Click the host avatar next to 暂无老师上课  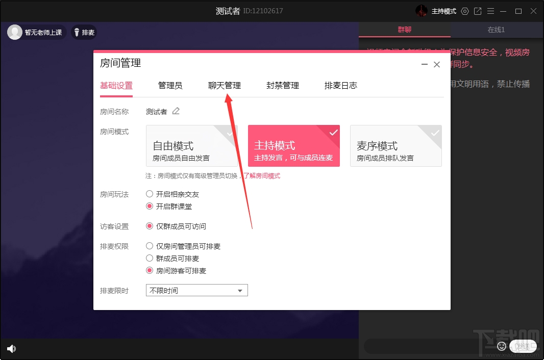tap(14, 32)
